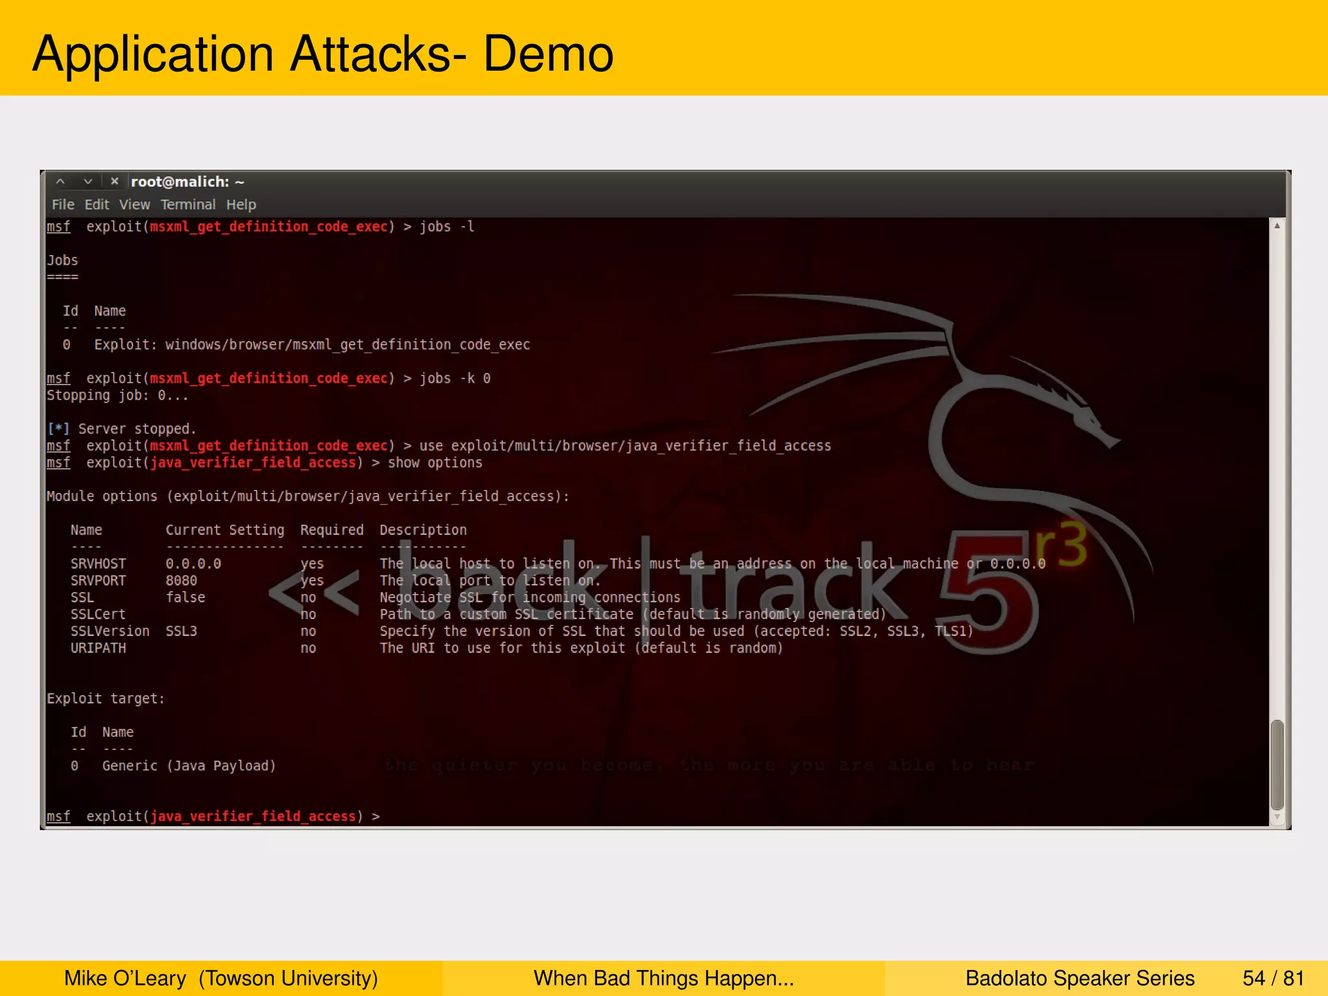The width and height of the screenshot is (1328, 996).
Task: Click the up-caret window button in title bar
Action: pyautogui.click(x=60, y=182)
